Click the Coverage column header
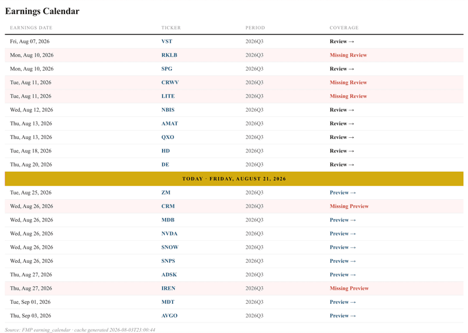 tap(344, 27)
